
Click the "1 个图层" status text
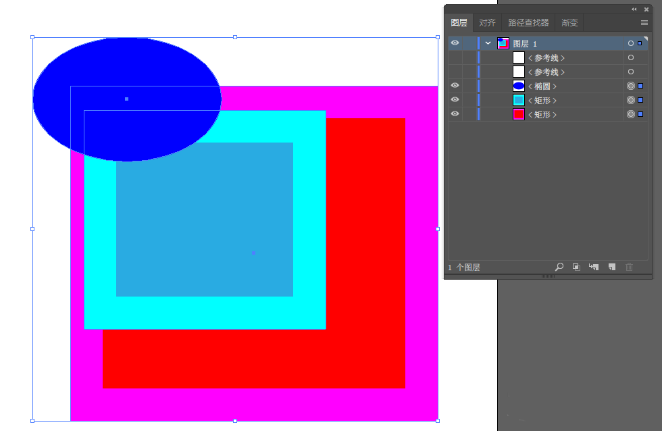(x=463, y=268)
